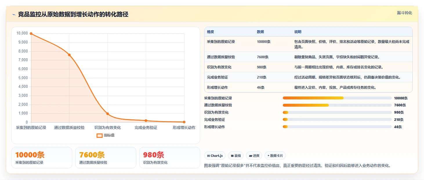
Task: Click the table cell 980条
Action: [x=262, y=67]
